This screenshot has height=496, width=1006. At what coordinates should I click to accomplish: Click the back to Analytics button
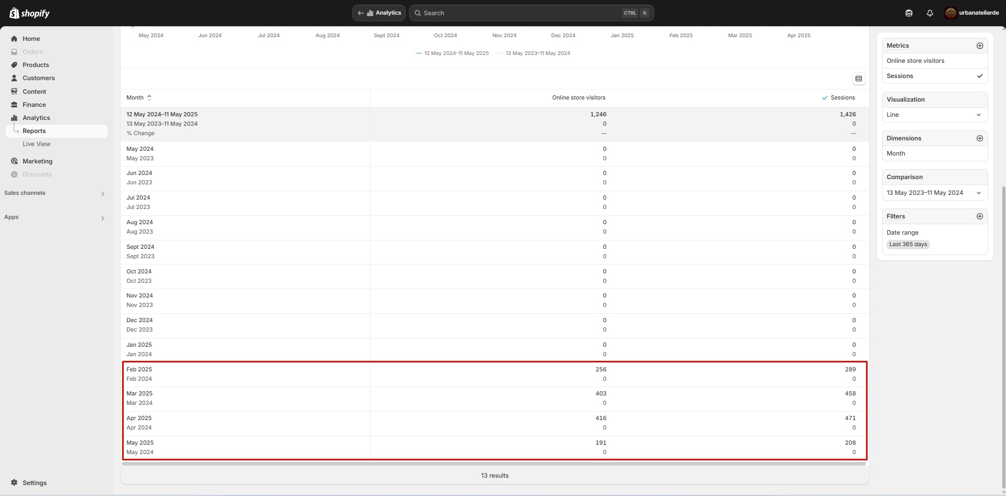(x=379, y=13)
